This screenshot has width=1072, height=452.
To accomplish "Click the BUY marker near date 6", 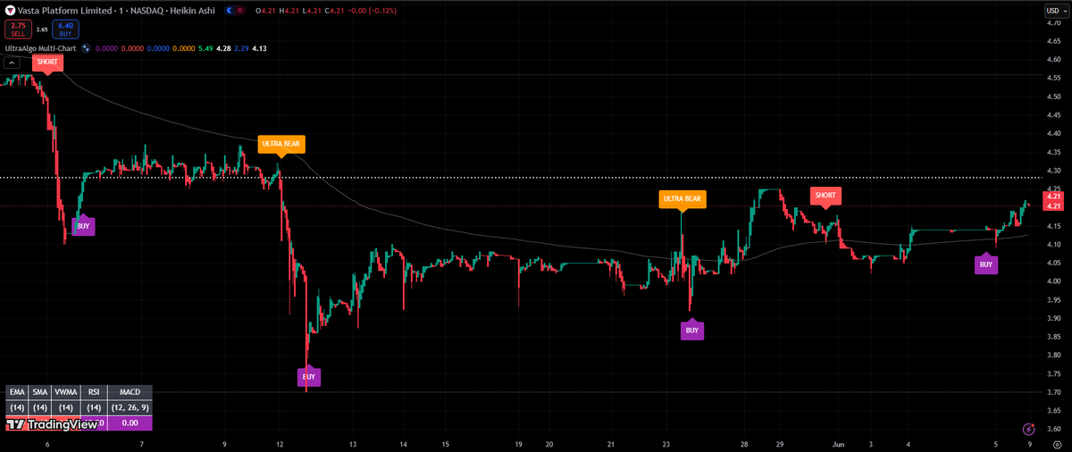I will 83,227.
